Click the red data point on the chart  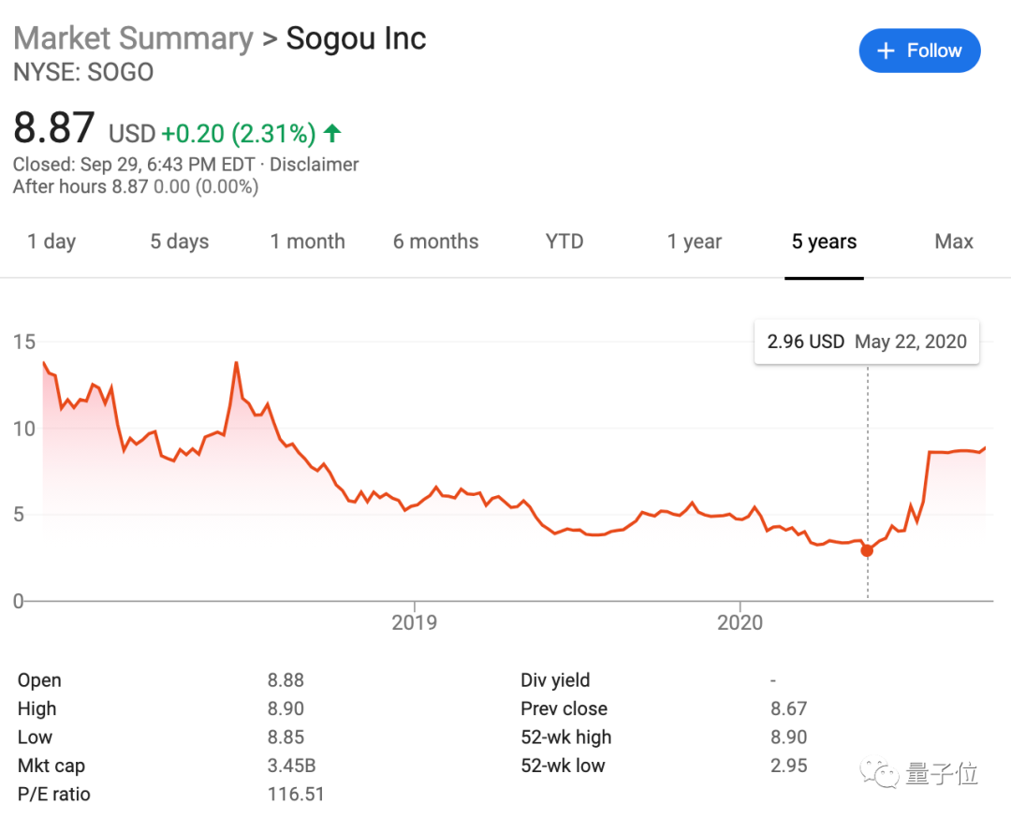point(867,550)
